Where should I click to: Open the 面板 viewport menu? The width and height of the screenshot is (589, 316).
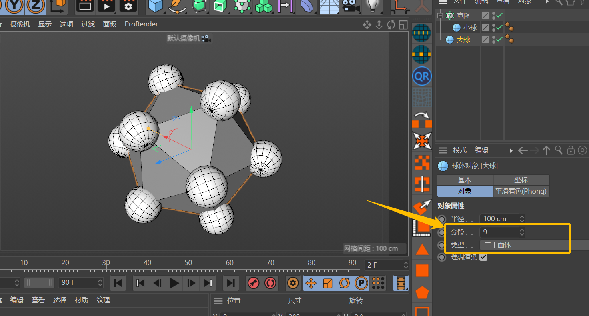(x=110, y=24)
